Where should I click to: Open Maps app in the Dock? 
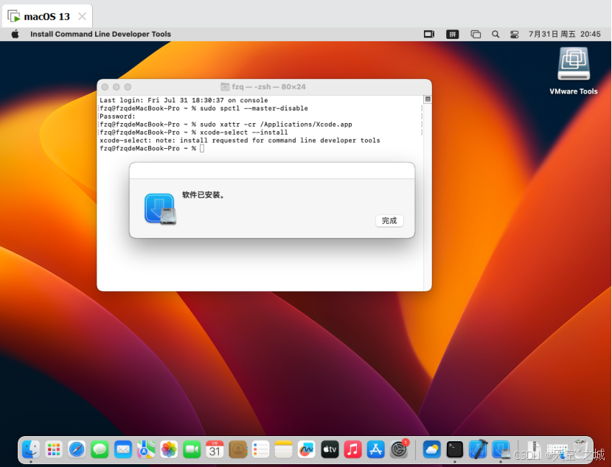(146, 449)
